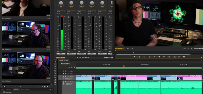Click the Extract button in Program monitor
The image size is (203, 94).
point(179,57)
